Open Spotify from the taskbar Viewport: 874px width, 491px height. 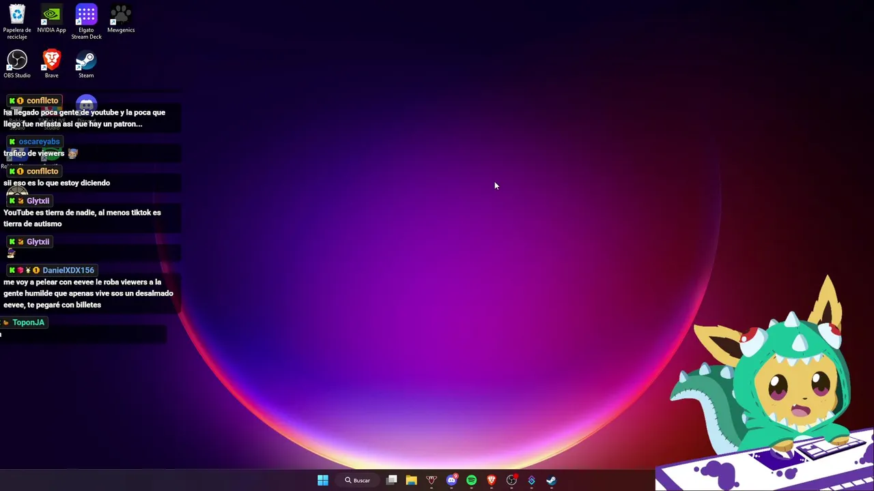(471, 480)
